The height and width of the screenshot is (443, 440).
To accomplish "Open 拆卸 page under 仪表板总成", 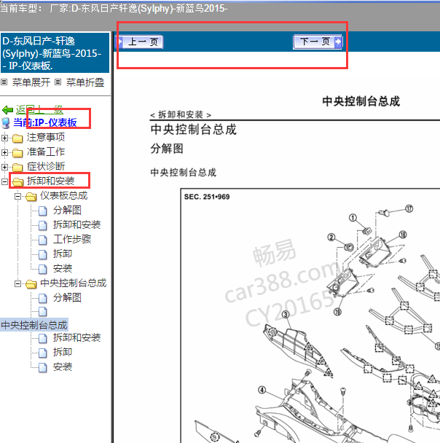I will pyautogui.click(x=63, y=254).
